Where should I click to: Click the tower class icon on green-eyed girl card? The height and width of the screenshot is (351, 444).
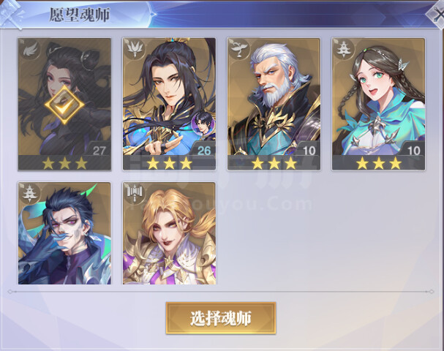pos(344,49)
